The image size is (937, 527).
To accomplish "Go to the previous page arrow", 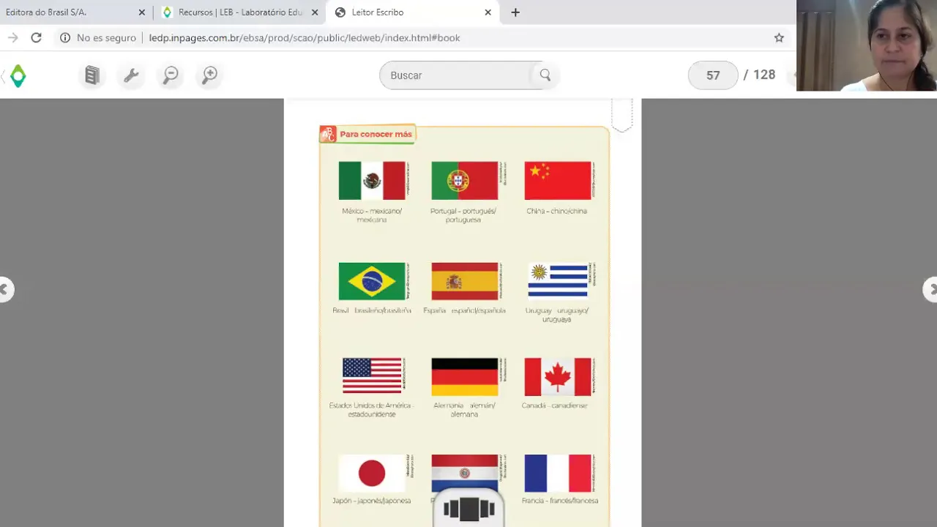I will (x=4, y=289).
